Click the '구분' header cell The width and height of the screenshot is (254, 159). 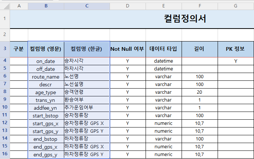pyautogui.click(x=19, y=49)
